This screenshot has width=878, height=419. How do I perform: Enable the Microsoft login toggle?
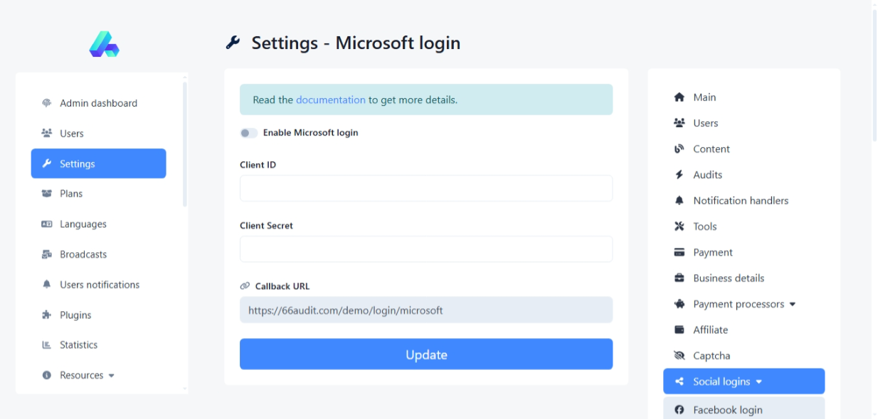(x=248, y=133)
